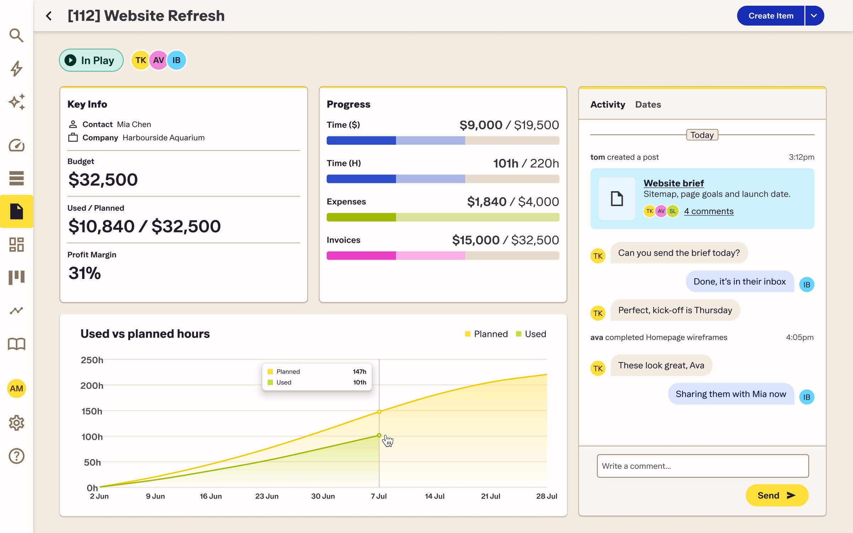The width and height of the screenshot is (853, 533).
Task: Open the Website brief link
Action: (674, 183)
